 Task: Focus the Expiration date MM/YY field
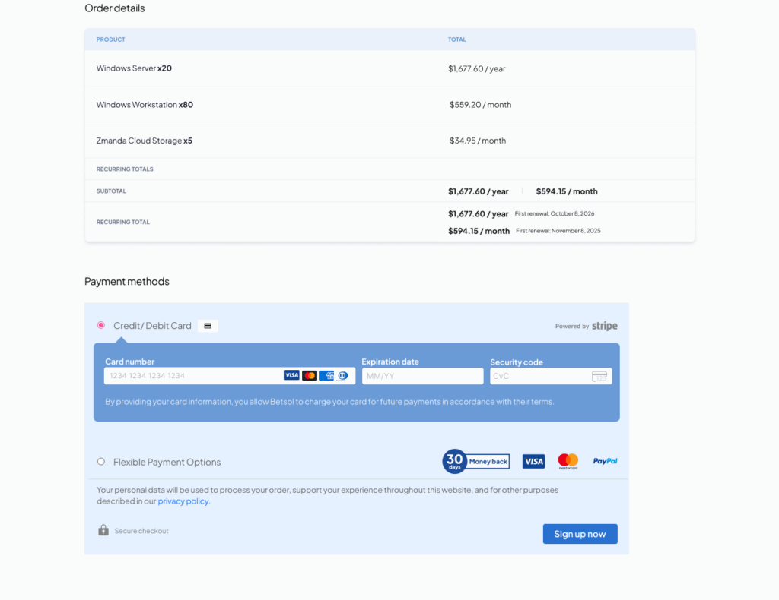[422, 376]
